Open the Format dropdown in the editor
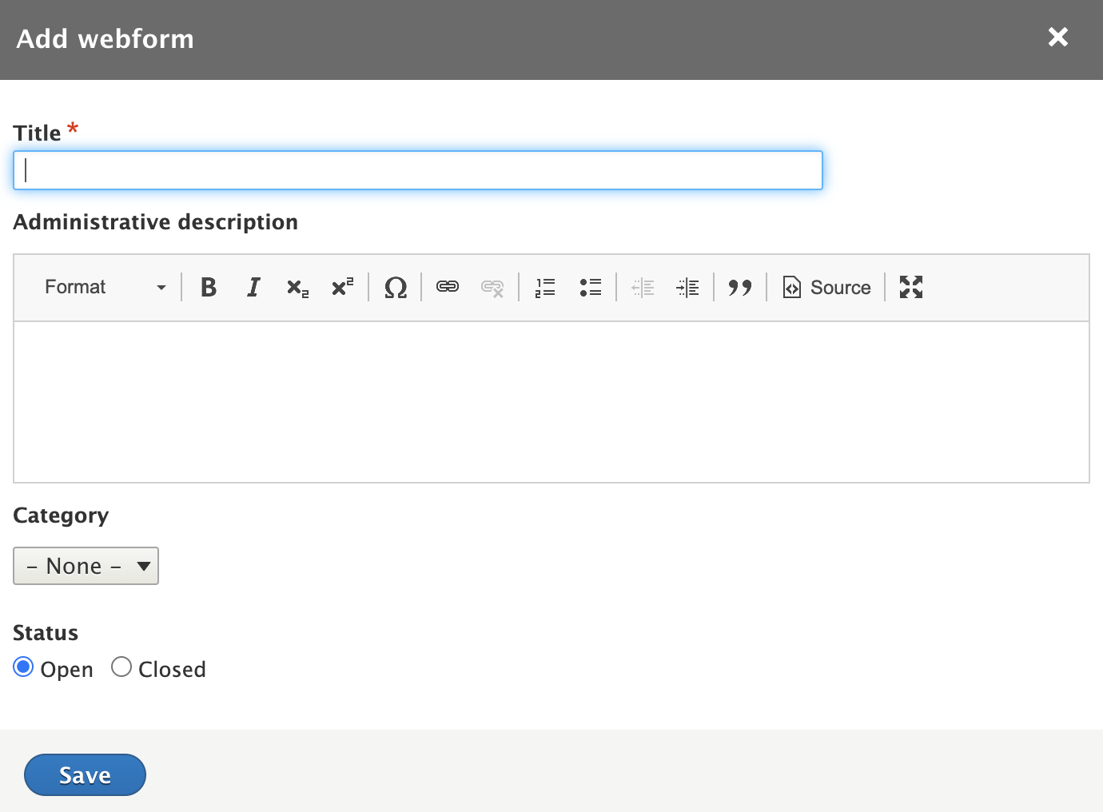 104,287
